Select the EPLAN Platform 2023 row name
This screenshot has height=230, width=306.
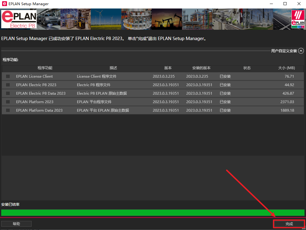point(35,102)
